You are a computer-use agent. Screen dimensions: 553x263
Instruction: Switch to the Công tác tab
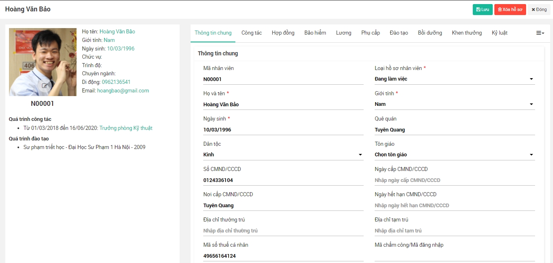[x=252, y=33]
